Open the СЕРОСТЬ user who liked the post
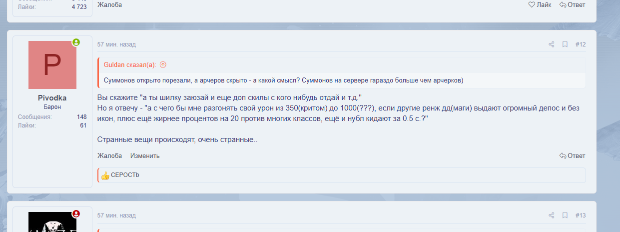The image size is (620, 232). click(x=125, y=175)
